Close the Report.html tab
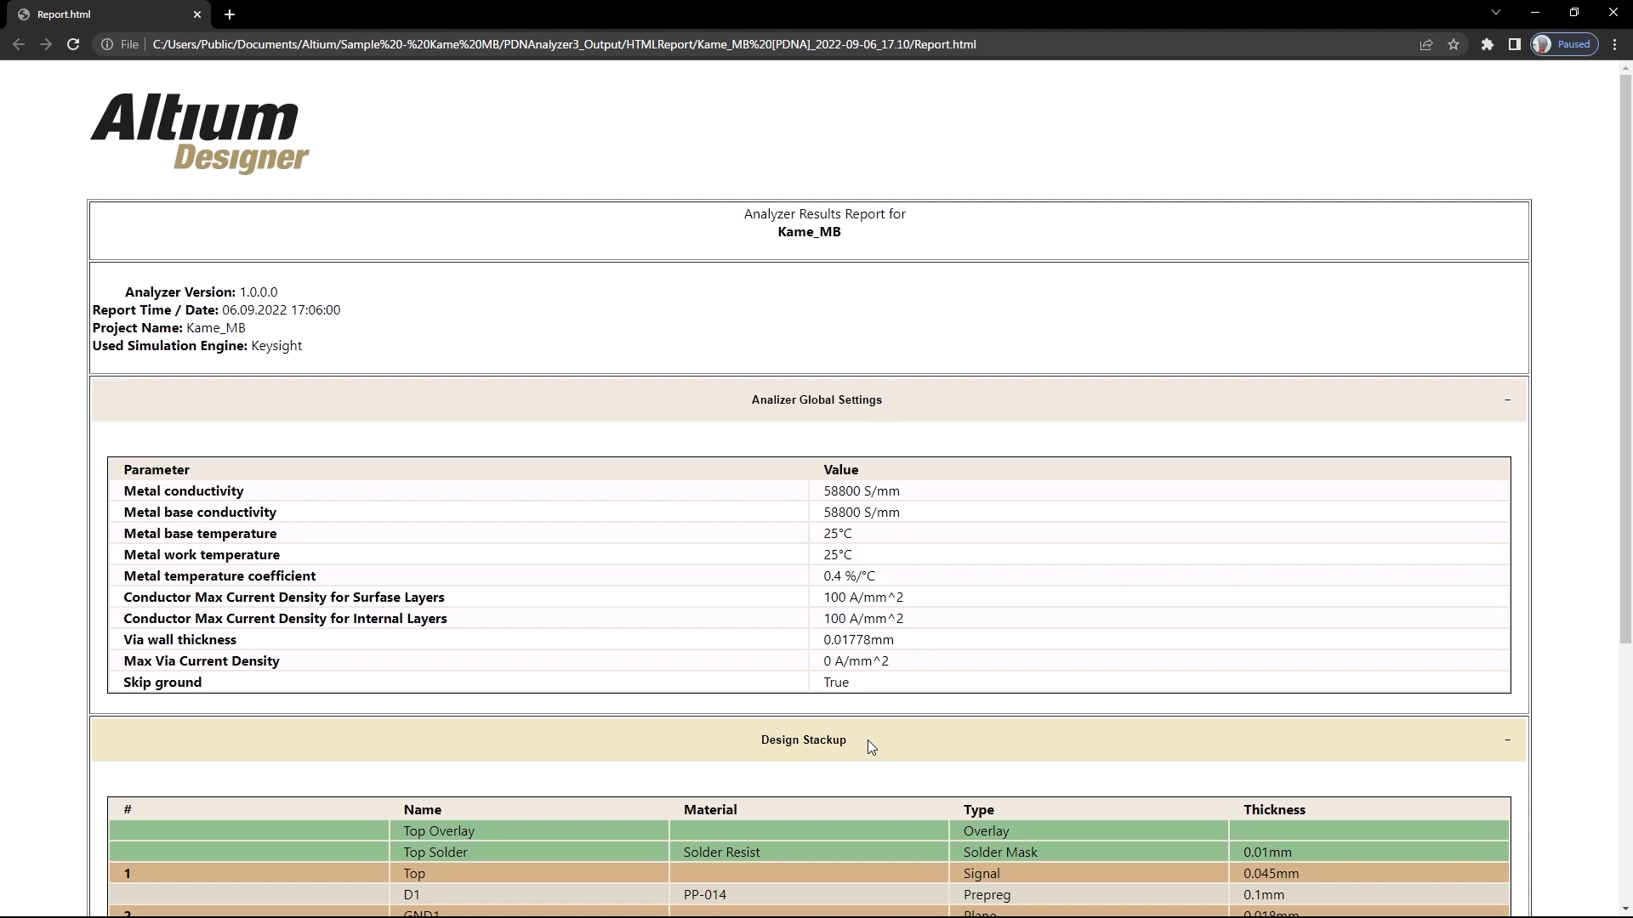The image size is (1633, 918). 197,14
